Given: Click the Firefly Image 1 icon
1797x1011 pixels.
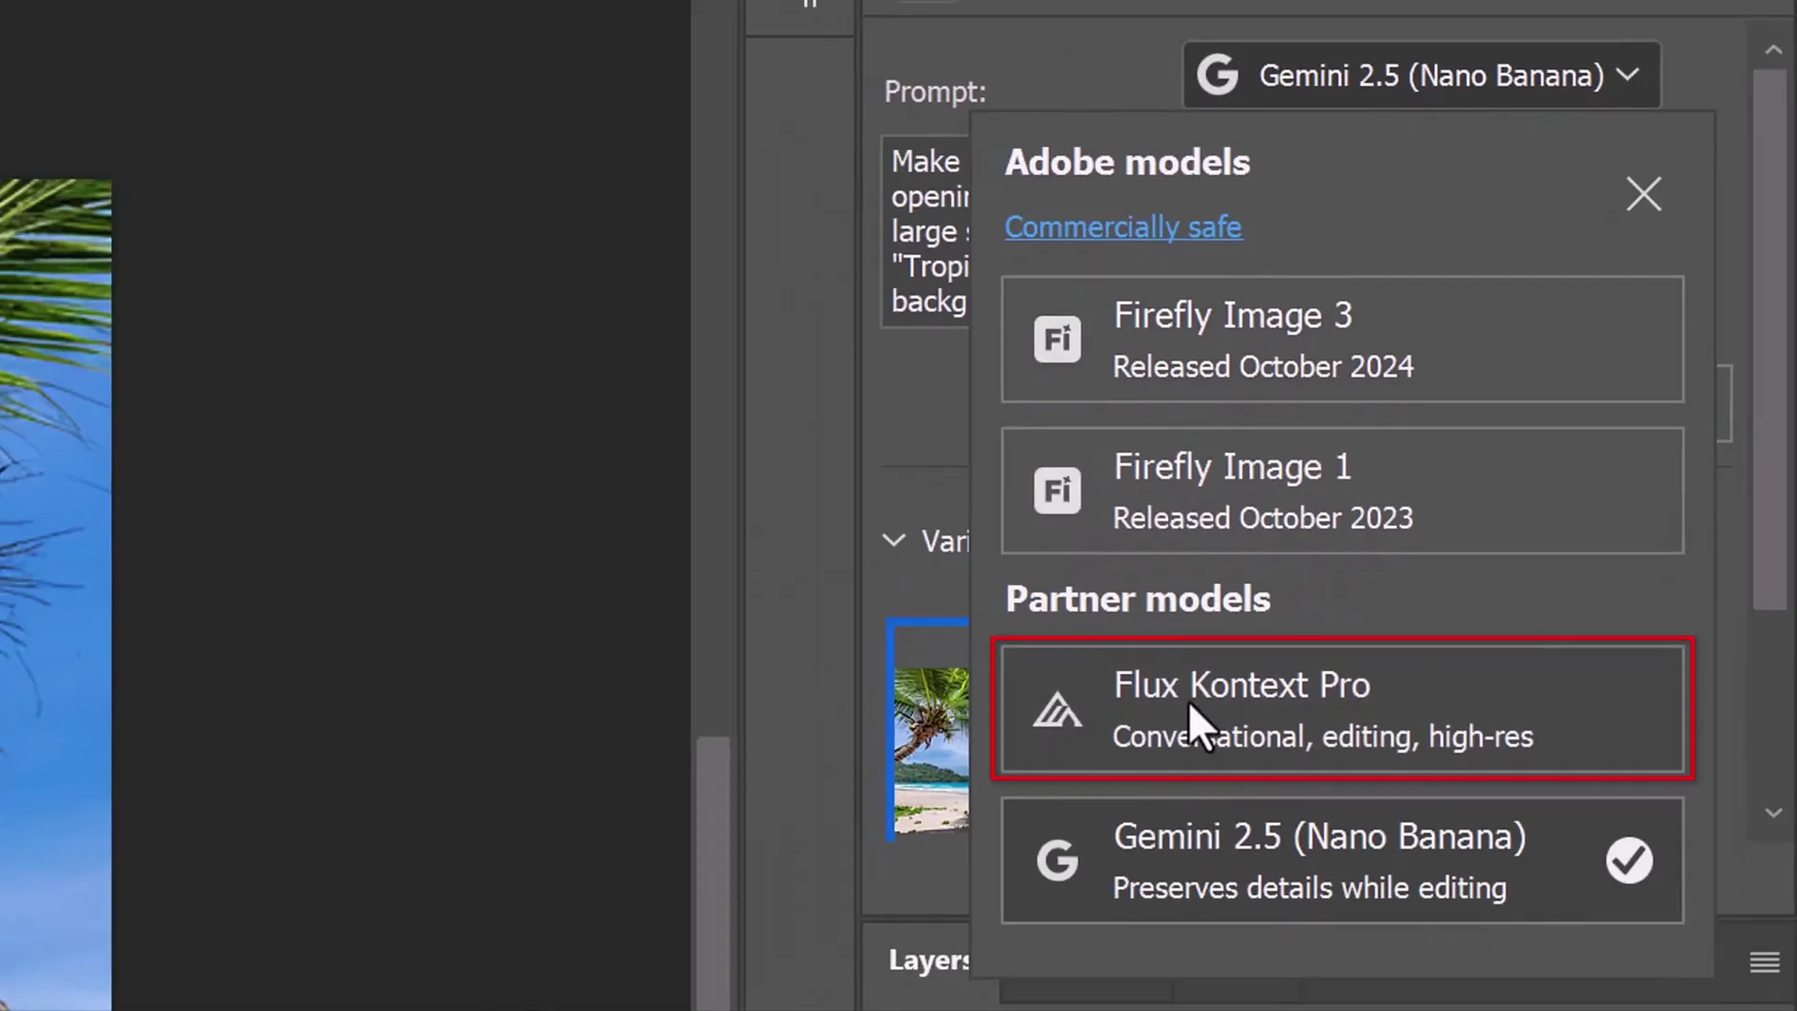Looking at the screenshot, I should coord(1058,491).
